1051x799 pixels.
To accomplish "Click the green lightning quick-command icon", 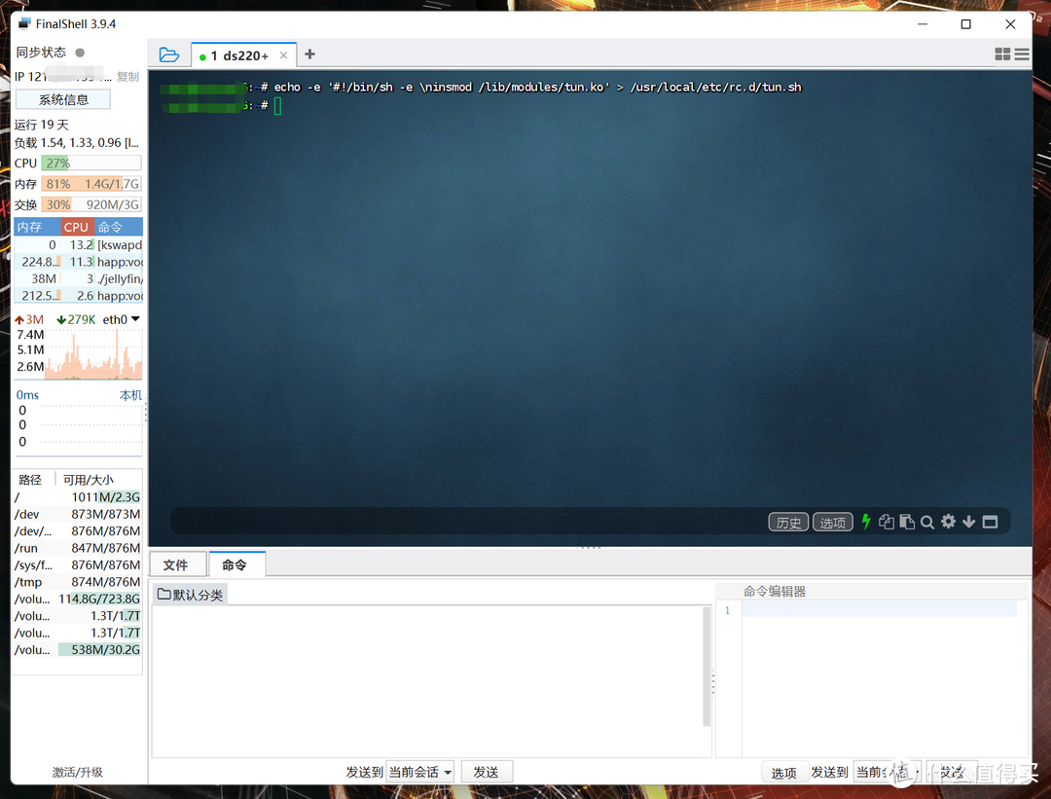I will tap(865, 522).
